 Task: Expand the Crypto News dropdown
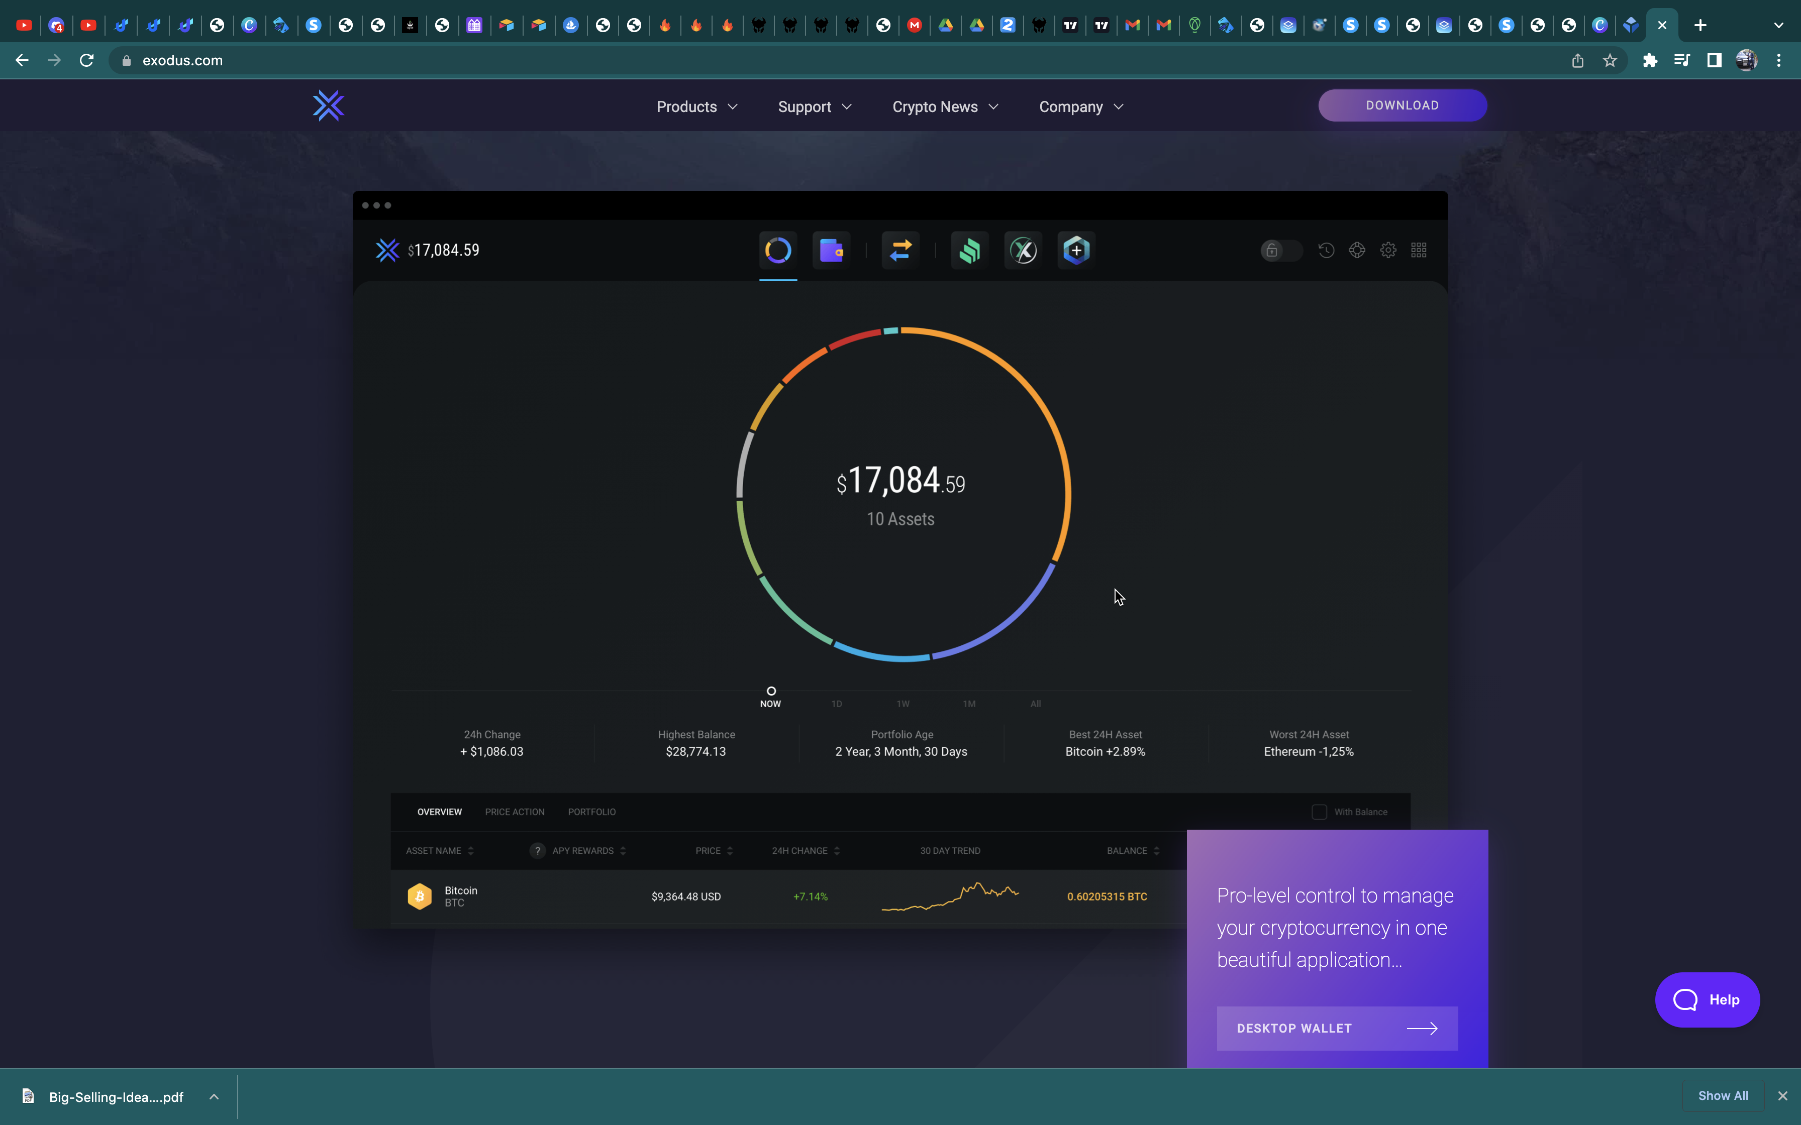tap(944, 106)
